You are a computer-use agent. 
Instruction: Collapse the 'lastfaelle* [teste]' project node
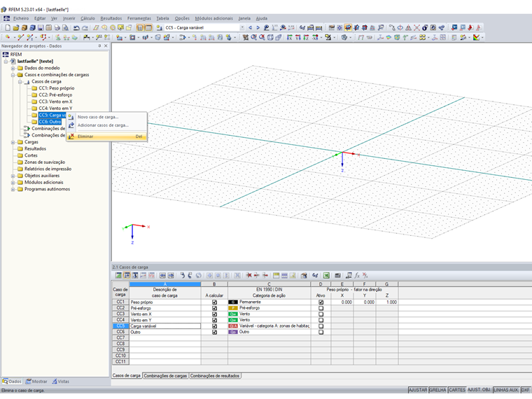6,62
